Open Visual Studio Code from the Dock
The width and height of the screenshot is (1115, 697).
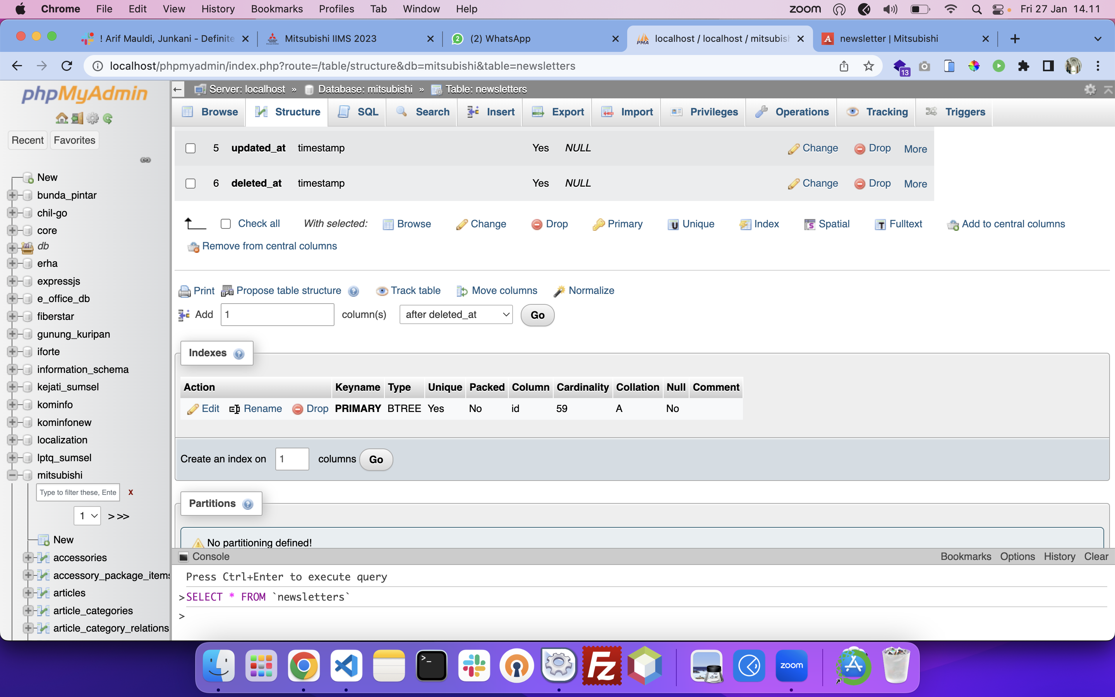(346, 666)
